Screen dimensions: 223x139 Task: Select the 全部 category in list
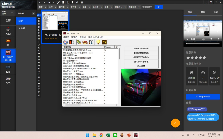pyautogui.click(x=26, y=21)
